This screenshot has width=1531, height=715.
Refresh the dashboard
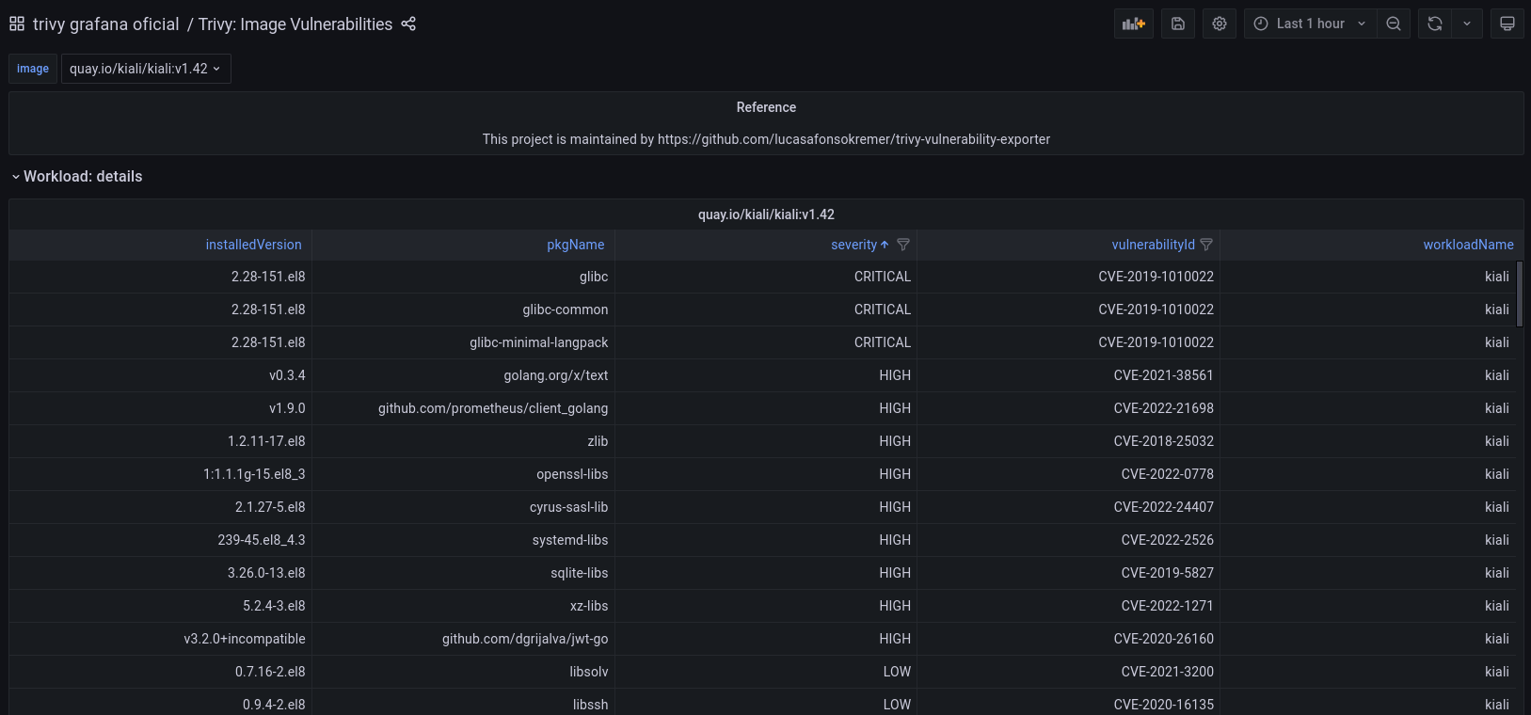click(x=1435, y=24)
